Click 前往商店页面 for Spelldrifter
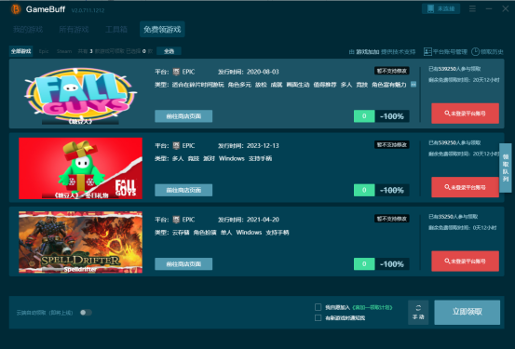The height and width of the screenshot is (349, 515). [183, 263]
